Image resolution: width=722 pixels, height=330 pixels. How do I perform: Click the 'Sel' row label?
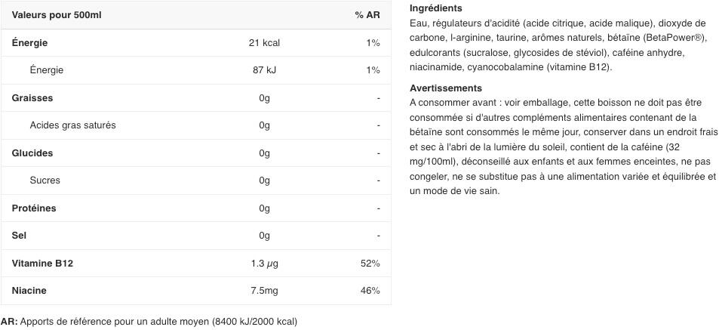point(20,236)
